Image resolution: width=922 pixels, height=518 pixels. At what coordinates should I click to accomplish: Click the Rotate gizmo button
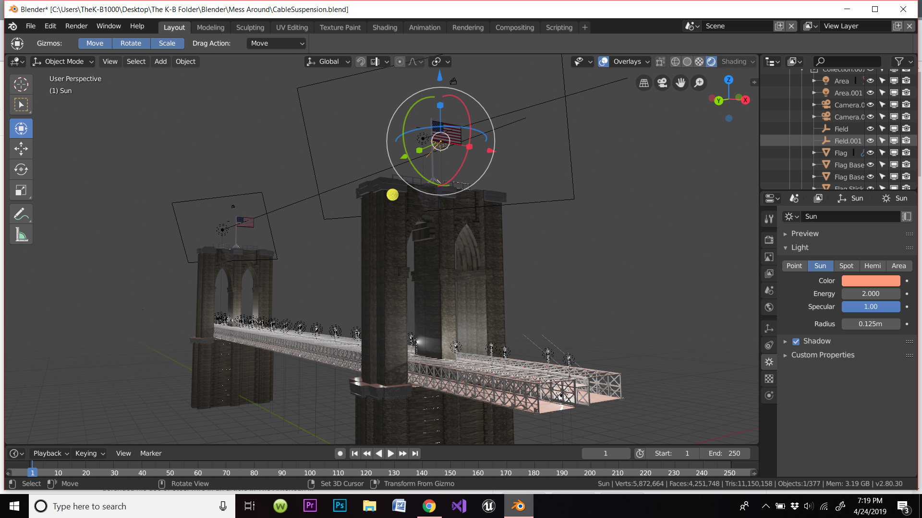pos(131,43)
